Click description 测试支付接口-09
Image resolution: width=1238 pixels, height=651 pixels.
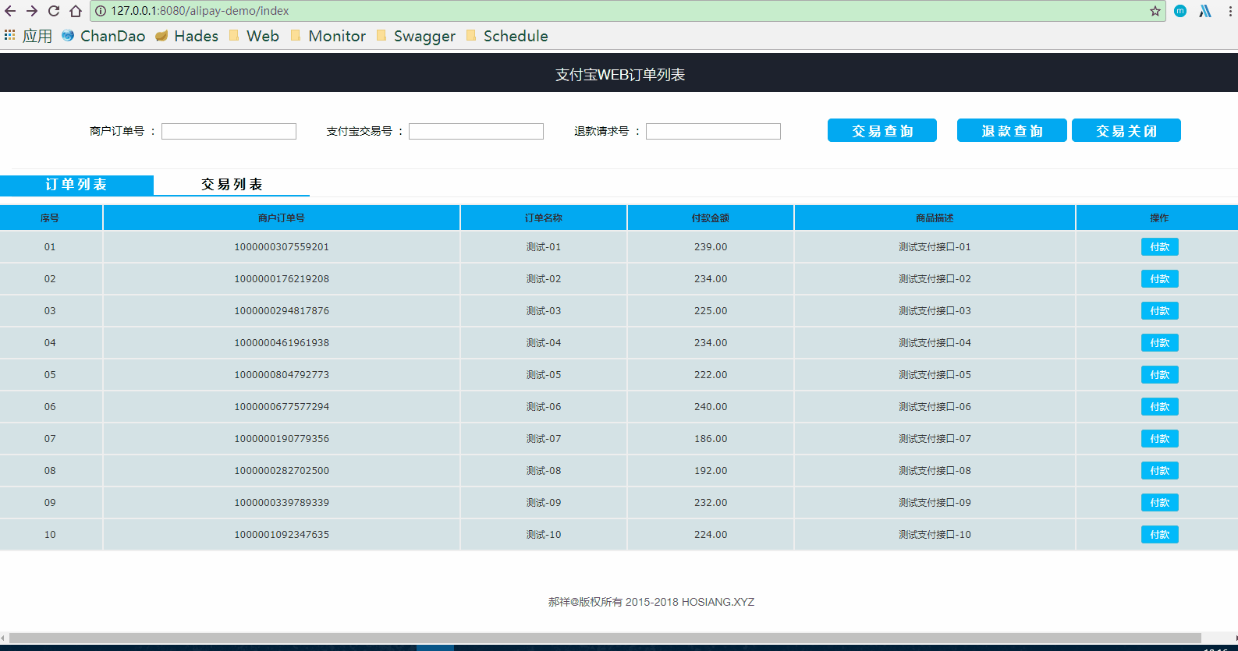click(935, 503)
